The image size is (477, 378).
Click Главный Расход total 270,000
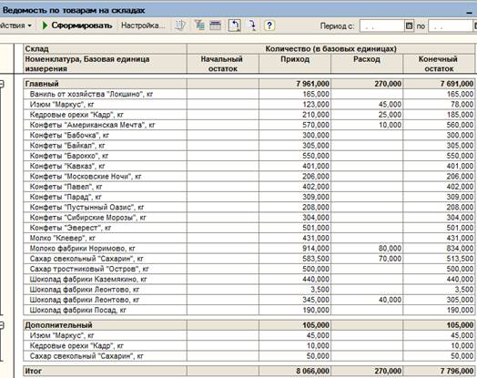click(388, 84)
